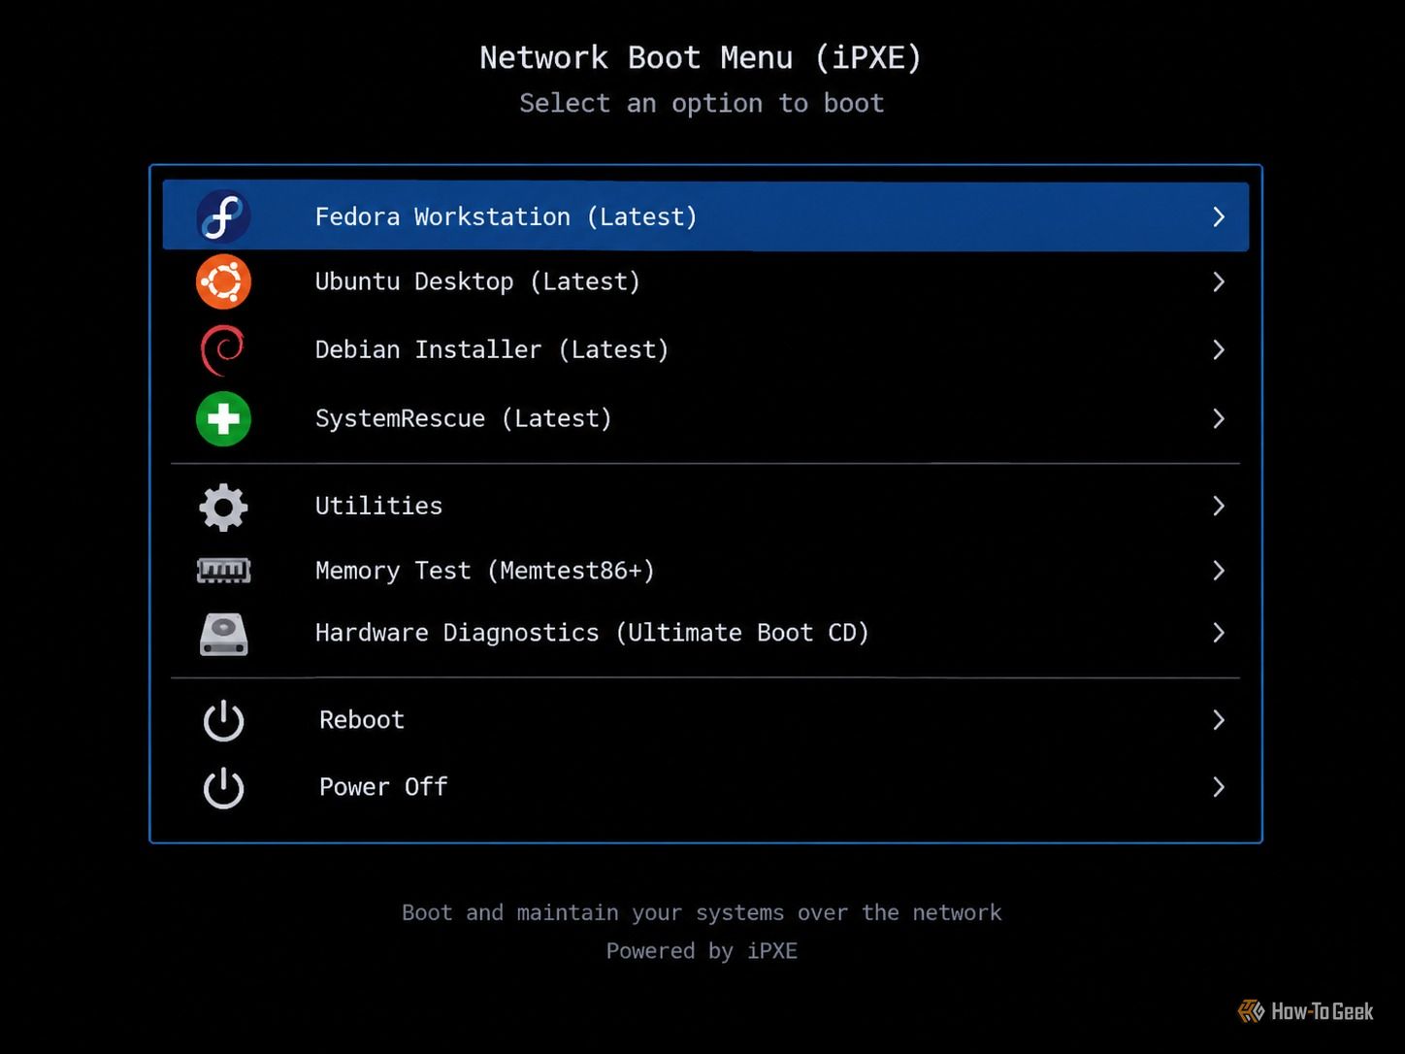Select Hardware Diagnostics (Ultimate Boot CD)
The width and height of the screenshot is (1405, 1054).
[705, 633]
